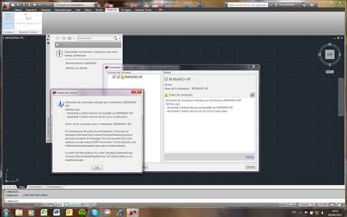This screenshot has width=347, height=217.
Task: Click the Undo arrow in quick access toolbar
Action: point(40,4)
